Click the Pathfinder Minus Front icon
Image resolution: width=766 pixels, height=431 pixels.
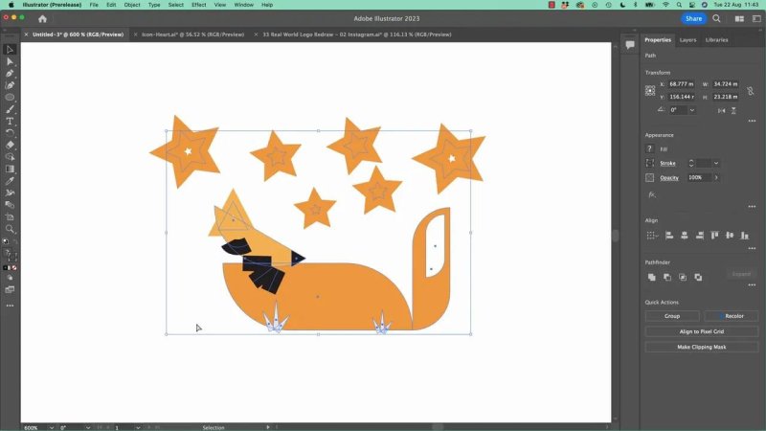[x=667, y=277]
